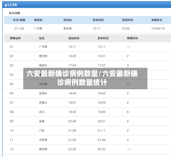Click departure time 20:51 for 金寨
Image resolution: width=171 pixels, height=157 pixels.
(101, 121)
